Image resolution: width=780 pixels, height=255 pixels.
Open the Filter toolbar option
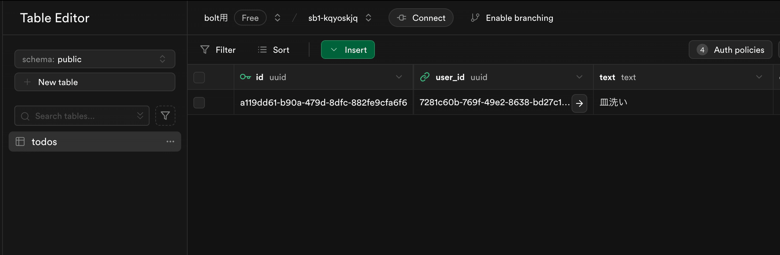218,50
